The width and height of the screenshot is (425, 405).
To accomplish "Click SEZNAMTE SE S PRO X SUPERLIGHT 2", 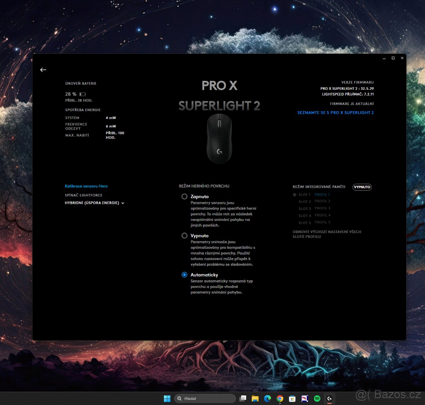I will pos(335,112).
